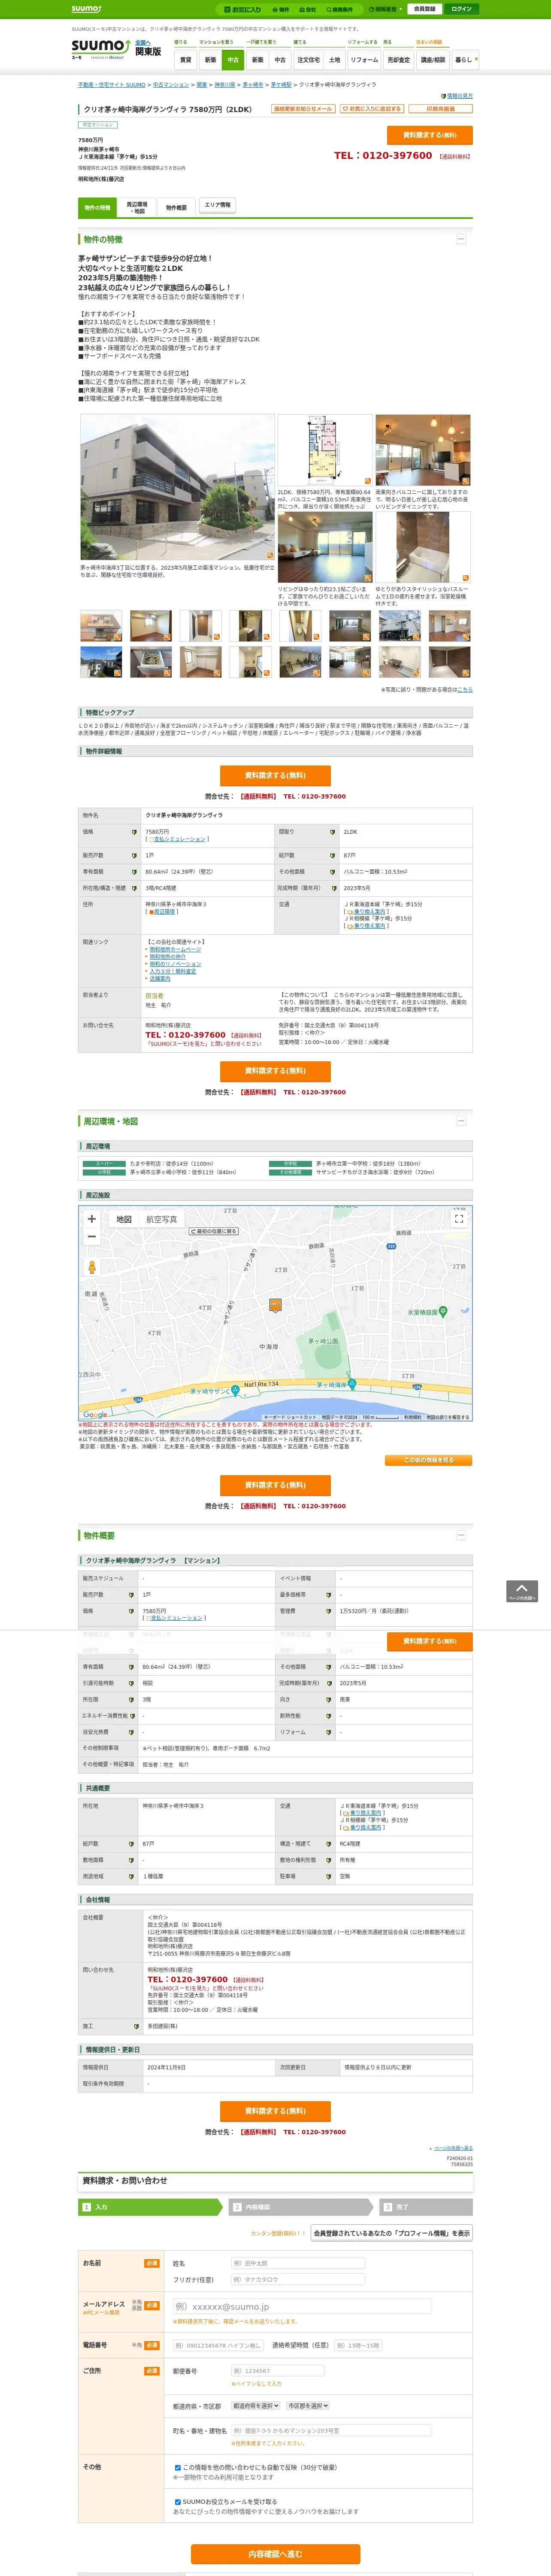
Task: Open 売却査定 navigation tab
Action: pyautogui.click(x=399, y=60)
